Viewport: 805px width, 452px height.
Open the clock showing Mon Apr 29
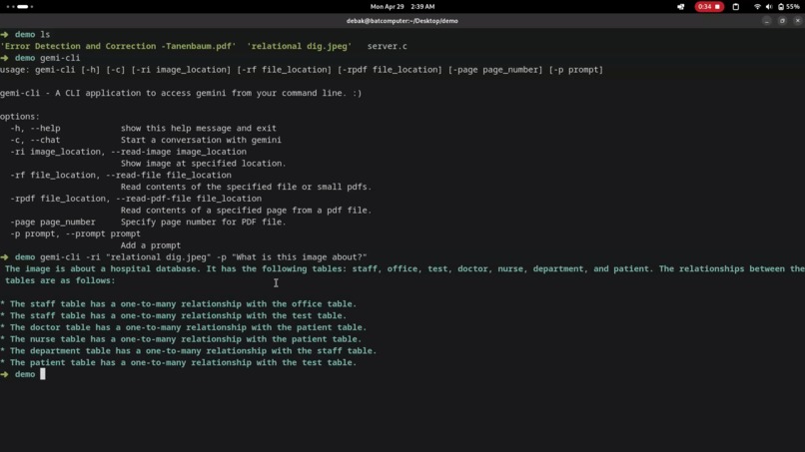coord(402,7)
